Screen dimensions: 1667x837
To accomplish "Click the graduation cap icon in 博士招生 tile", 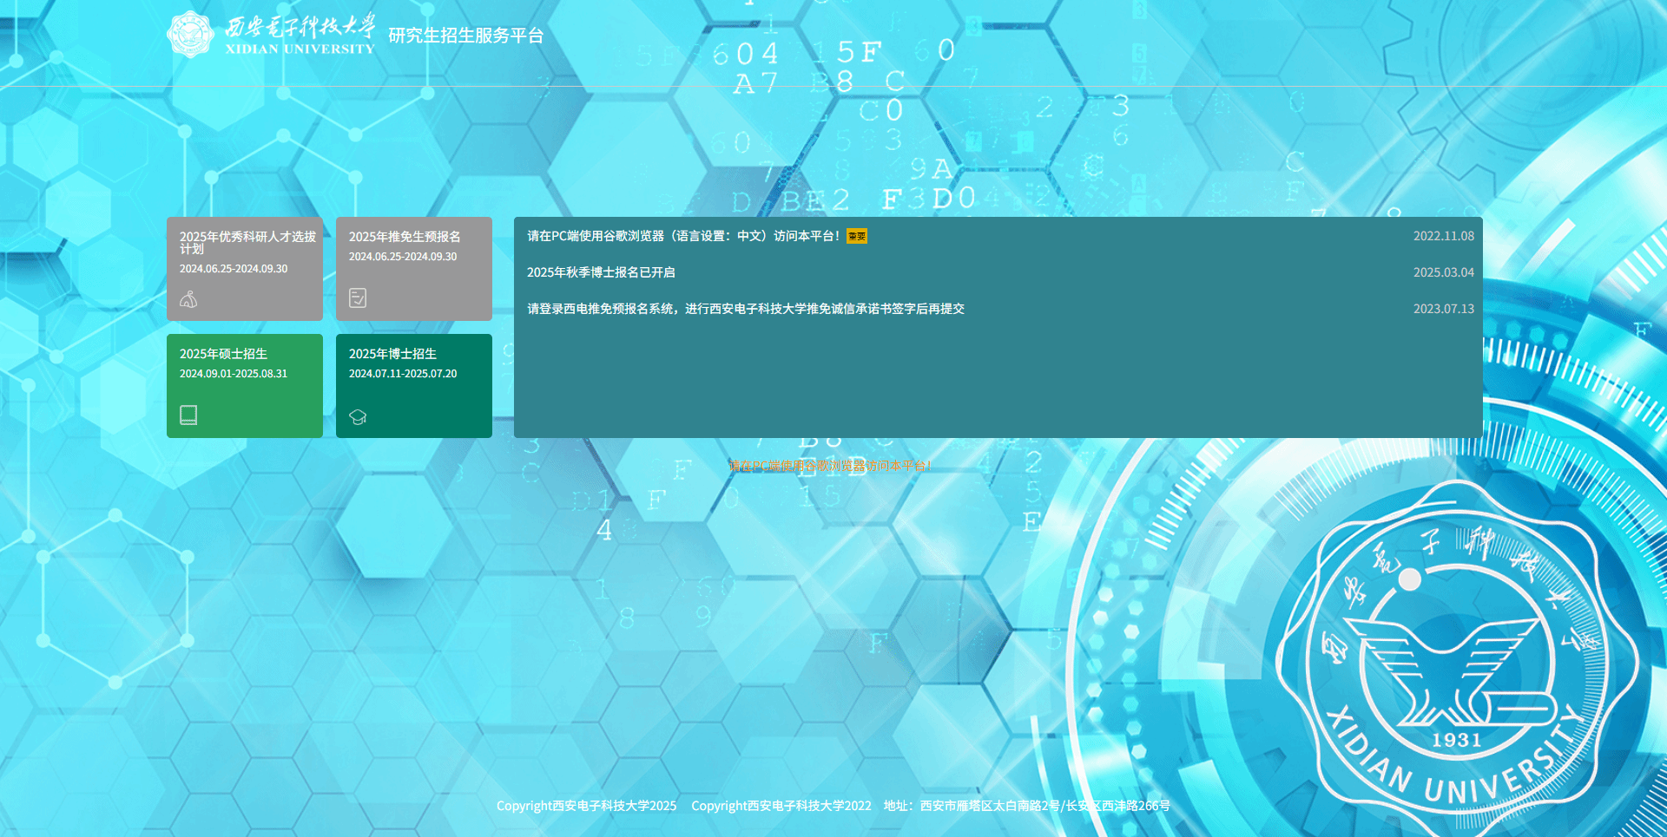I will (358, 417).
